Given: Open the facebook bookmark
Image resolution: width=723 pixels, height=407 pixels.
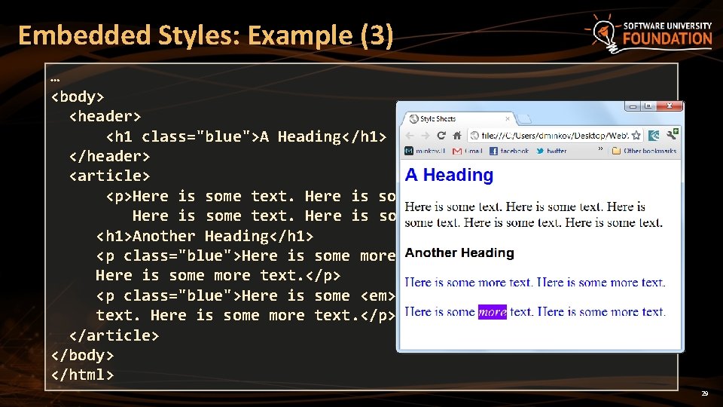Looking at the screenshot, I should coord(508,151).
